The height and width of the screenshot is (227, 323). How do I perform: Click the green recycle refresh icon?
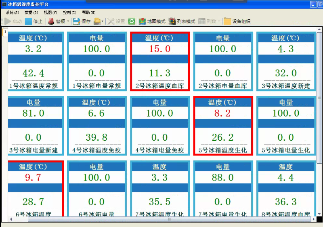point(132,21)
